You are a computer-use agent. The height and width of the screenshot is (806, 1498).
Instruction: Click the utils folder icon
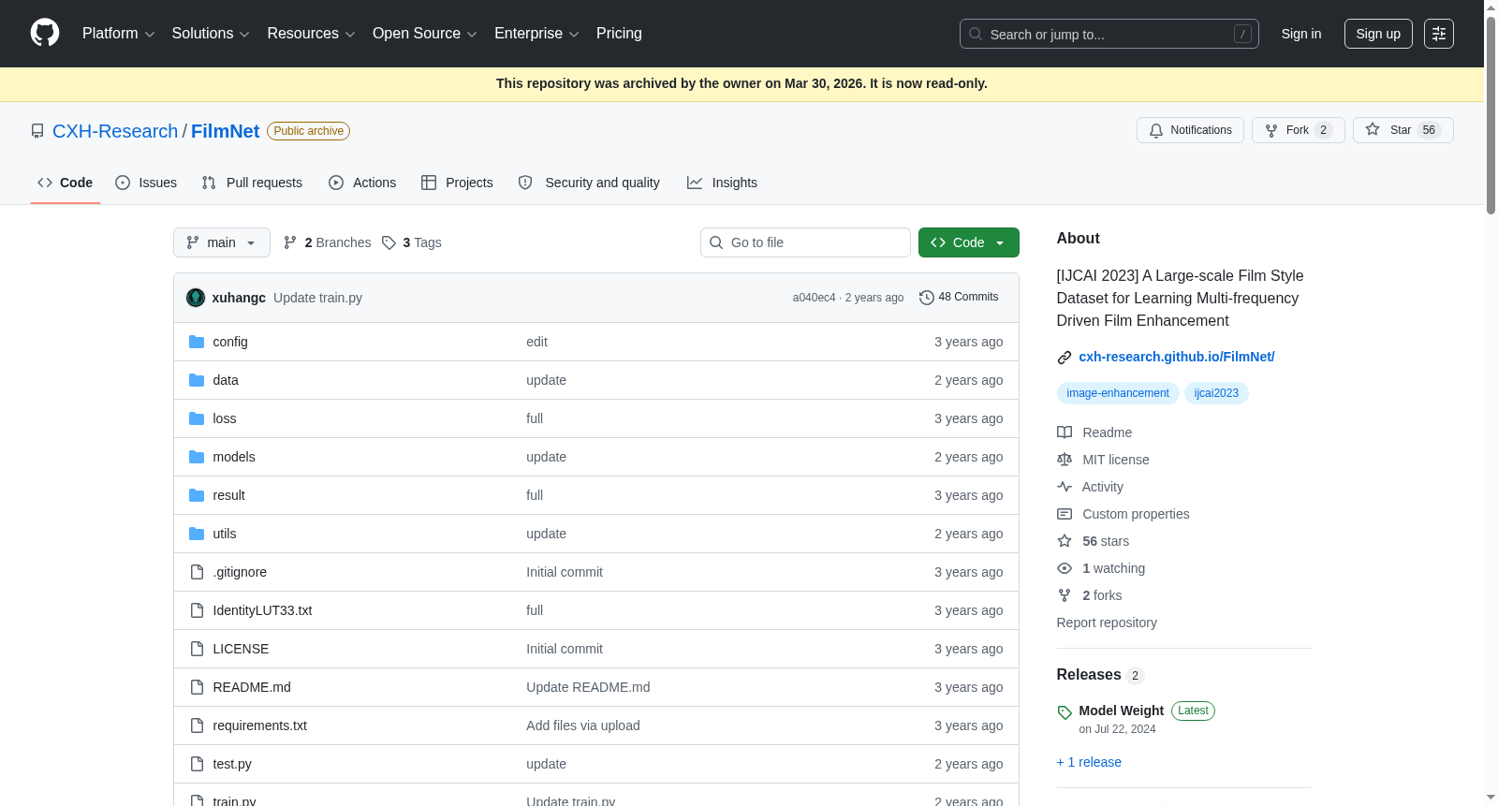pyautogui.click(x=197, y=534)
